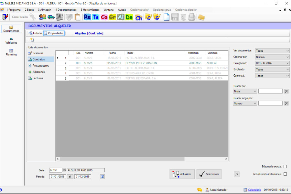
Task: Clear the Buscar por search field
Action: pyautogui.click(x=286, y=91)
